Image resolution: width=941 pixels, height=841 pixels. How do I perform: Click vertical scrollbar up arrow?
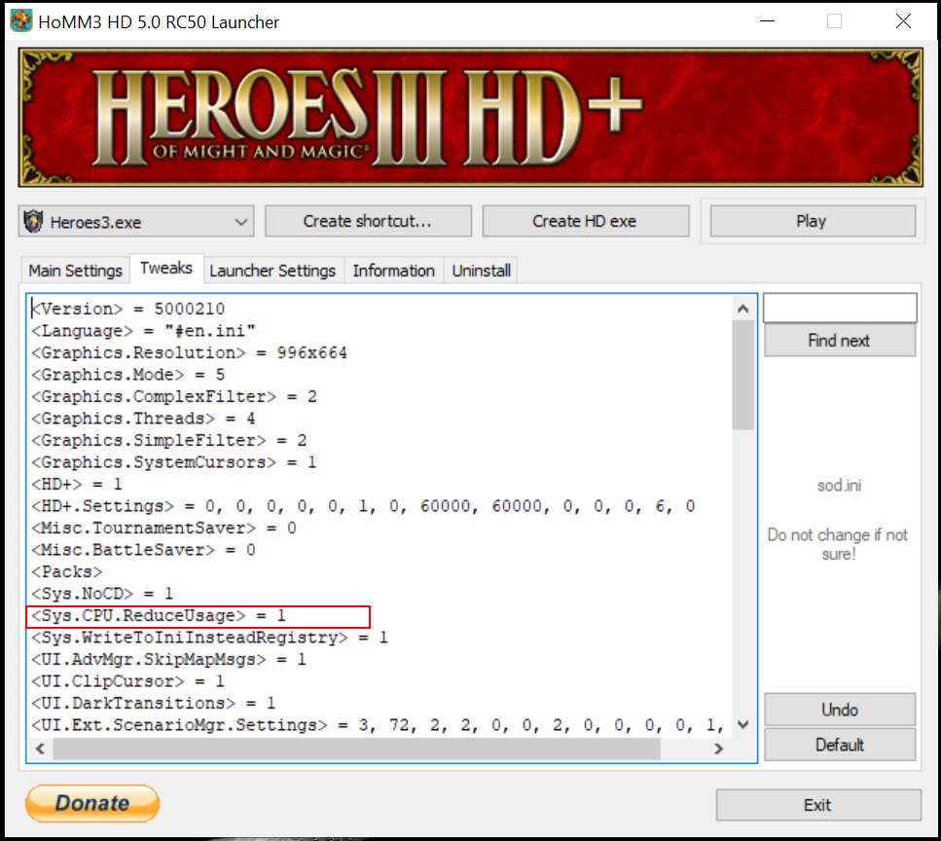click(x=742, y=309)
